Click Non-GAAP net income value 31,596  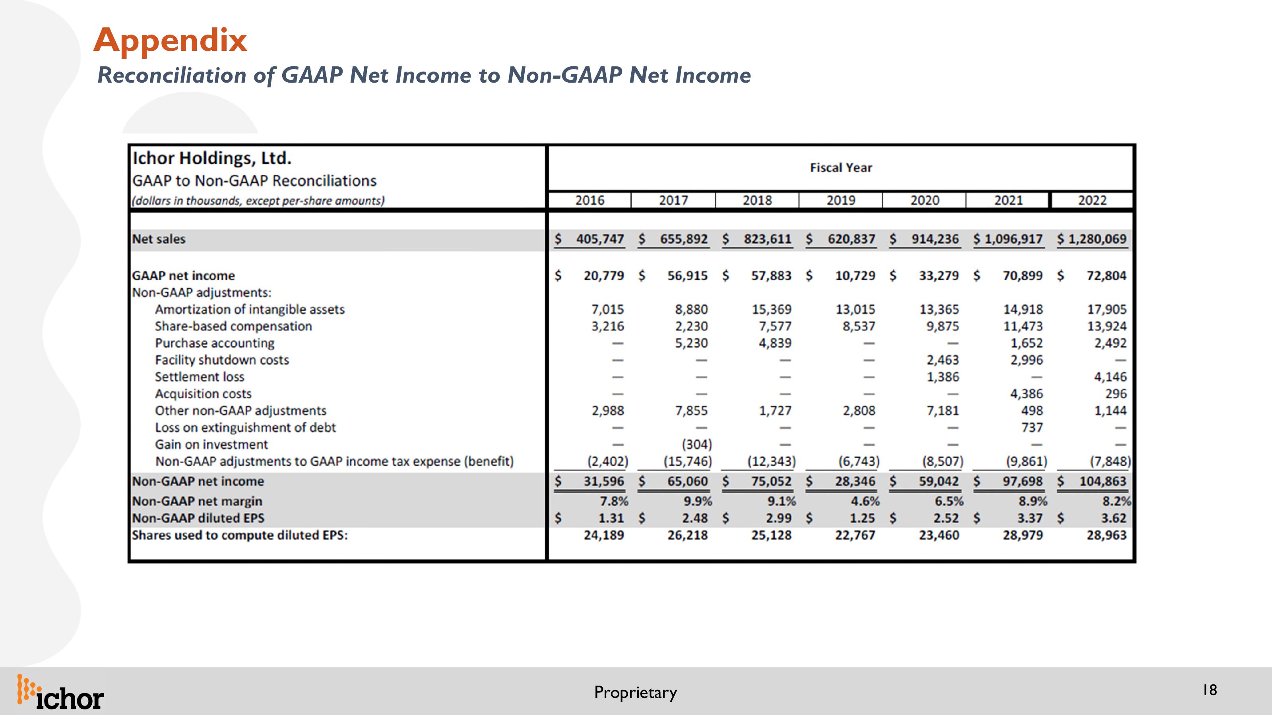(x=604, y=481)
